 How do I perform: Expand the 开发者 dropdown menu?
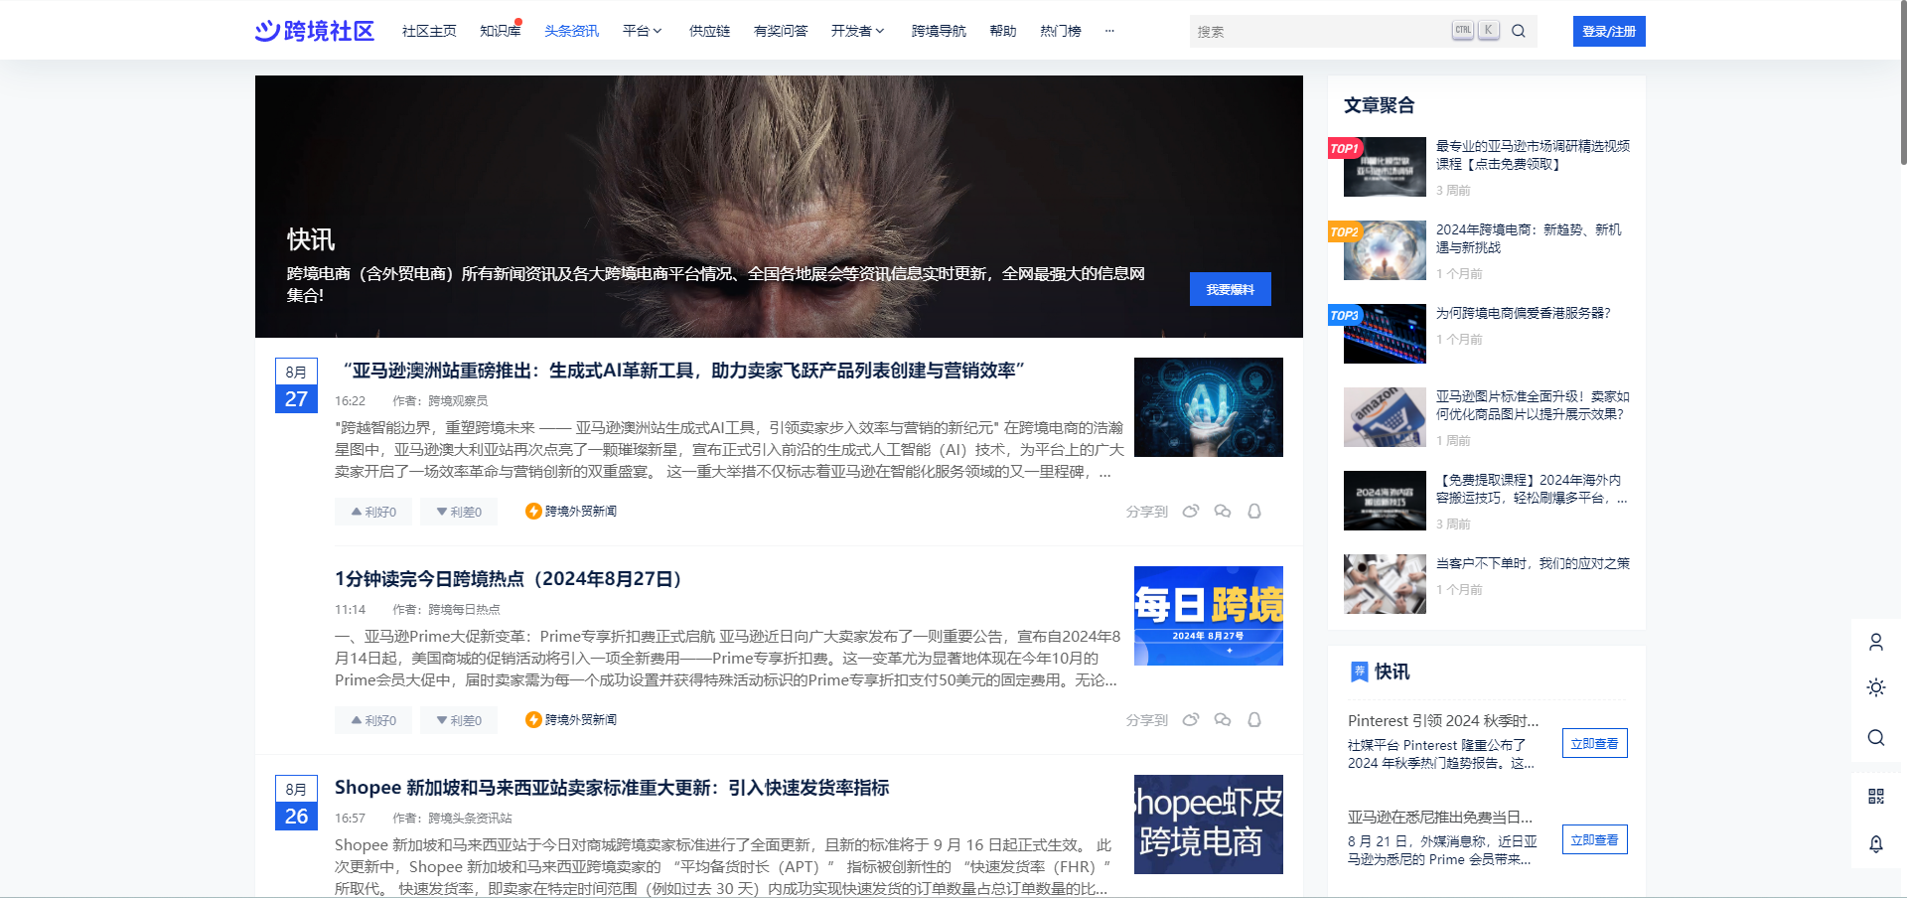(858, 31)
